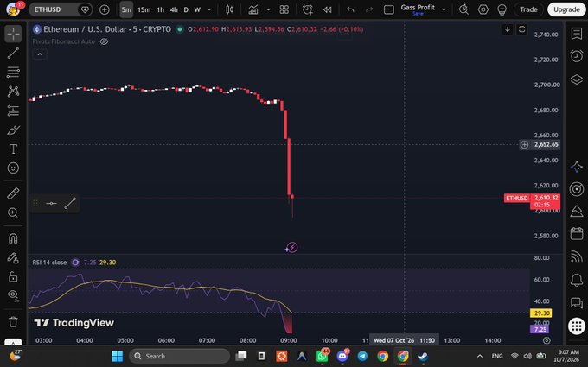Open the light bulb ideas icon

pos(502,9)
